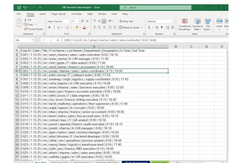
Task: Open the Cell Styles gallery
Action: (x=207, y=25)
